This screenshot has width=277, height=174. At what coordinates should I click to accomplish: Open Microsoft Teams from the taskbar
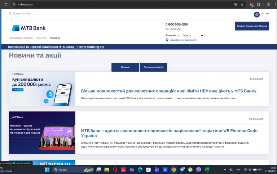pos(157,170)
